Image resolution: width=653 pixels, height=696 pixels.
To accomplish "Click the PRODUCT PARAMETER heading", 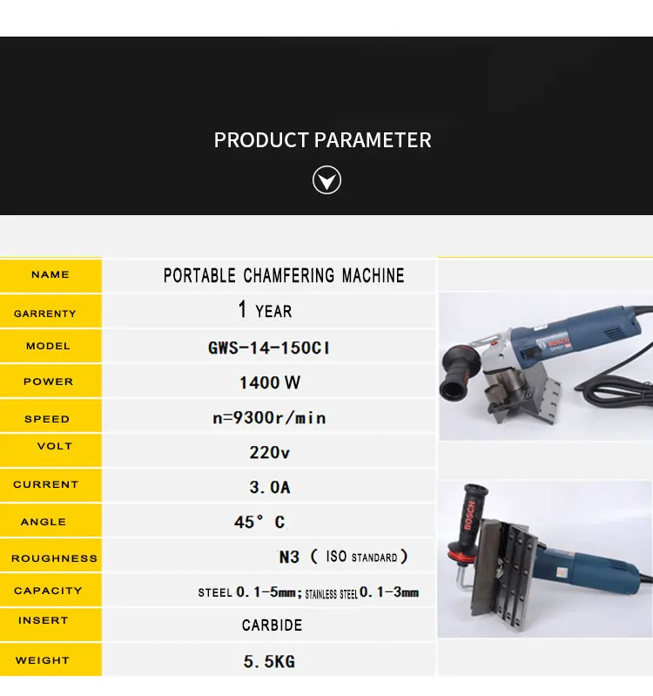I will pos(322,140).
